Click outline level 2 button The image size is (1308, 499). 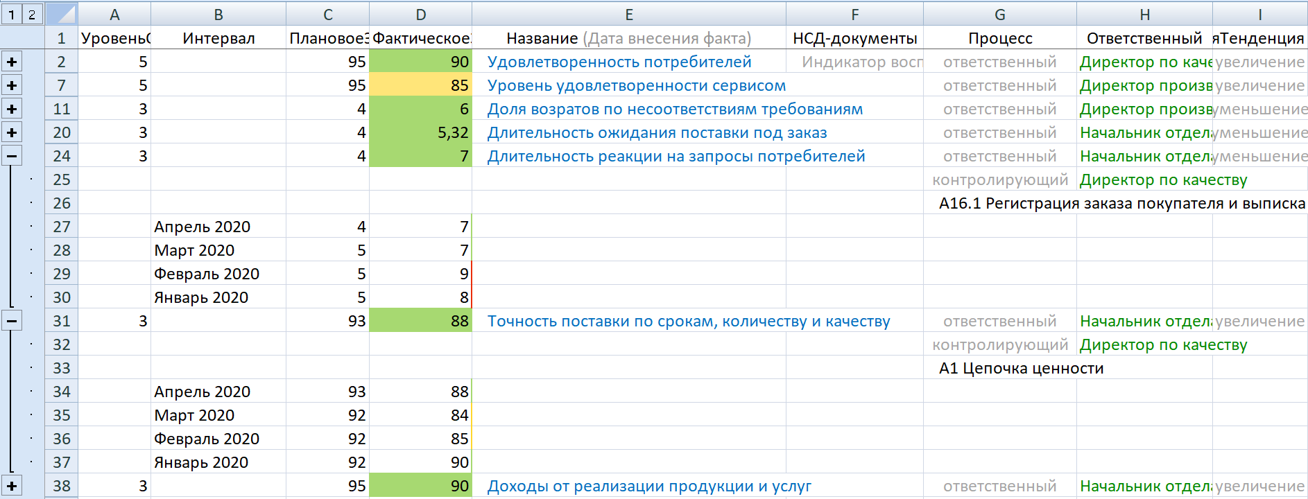[x=32, y=14]
